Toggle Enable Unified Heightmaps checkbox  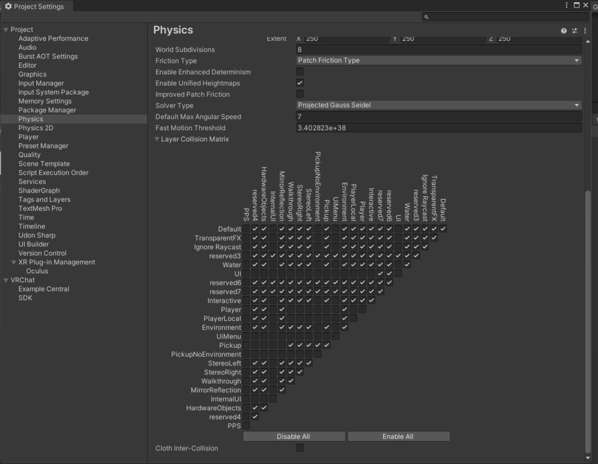click(x=300, y=83)
